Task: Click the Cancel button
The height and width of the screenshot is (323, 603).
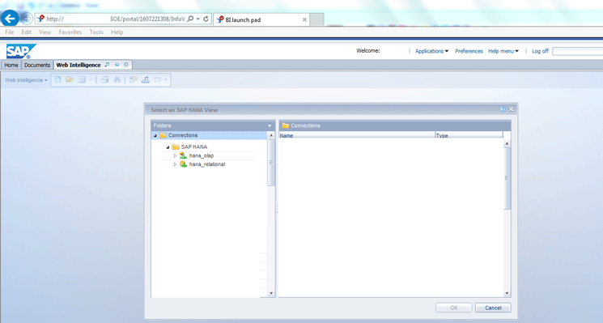Action: tap(493, 308)
